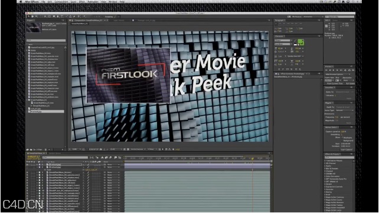Screen dimensions: 379x213
Task: Open Noise Type dropdown in Wiggler
Action: coord(345,110)
